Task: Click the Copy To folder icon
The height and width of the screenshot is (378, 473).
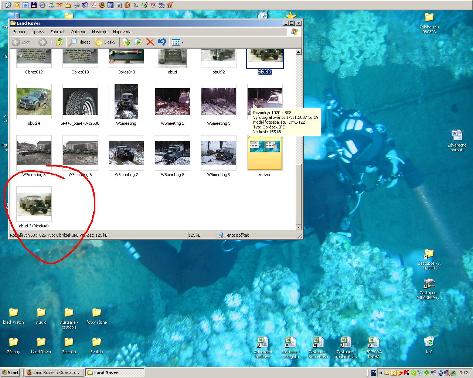Action: (138, 42)
